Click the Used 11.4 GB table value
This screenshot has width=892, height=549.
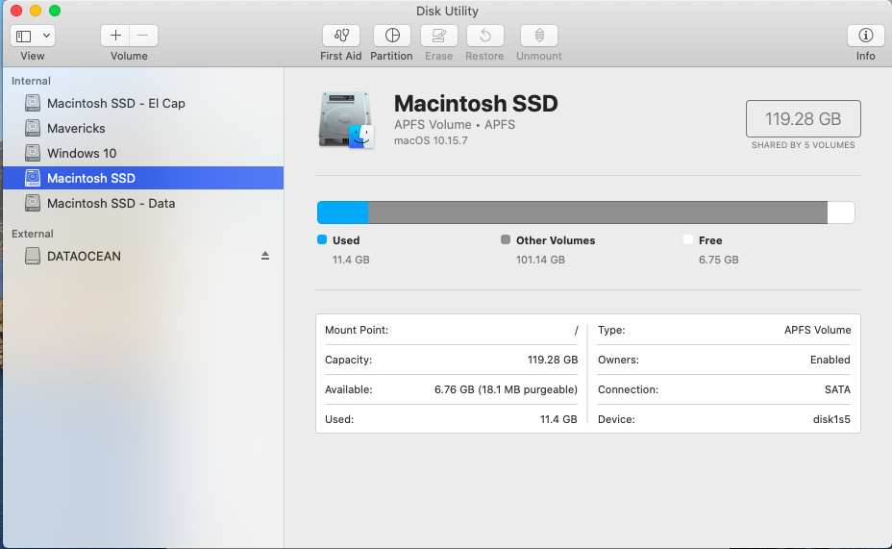[558, 419]
